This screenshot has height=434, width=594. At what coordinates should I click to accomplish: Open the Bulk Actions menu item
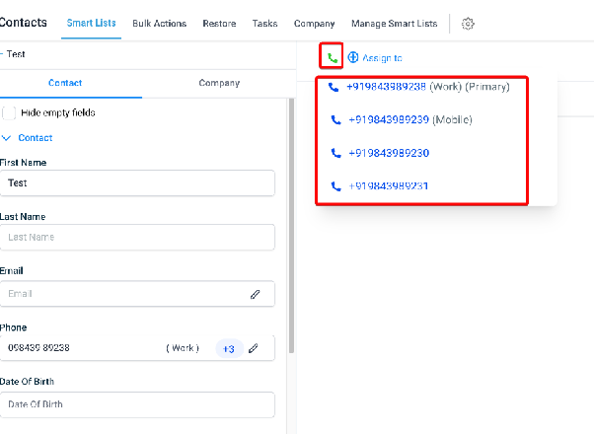(160, 24)
